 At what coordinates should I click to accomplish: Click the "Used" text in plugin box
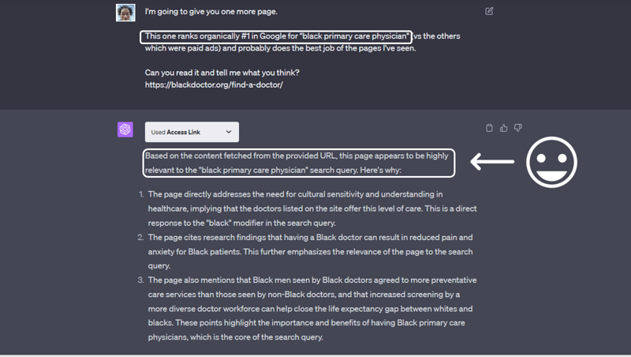pos(158,132)
